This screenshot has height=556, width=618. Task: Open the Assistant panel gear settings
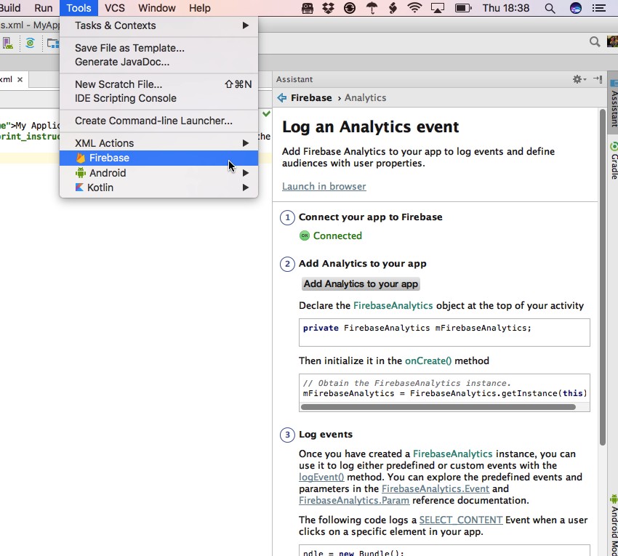coord(579,79)
